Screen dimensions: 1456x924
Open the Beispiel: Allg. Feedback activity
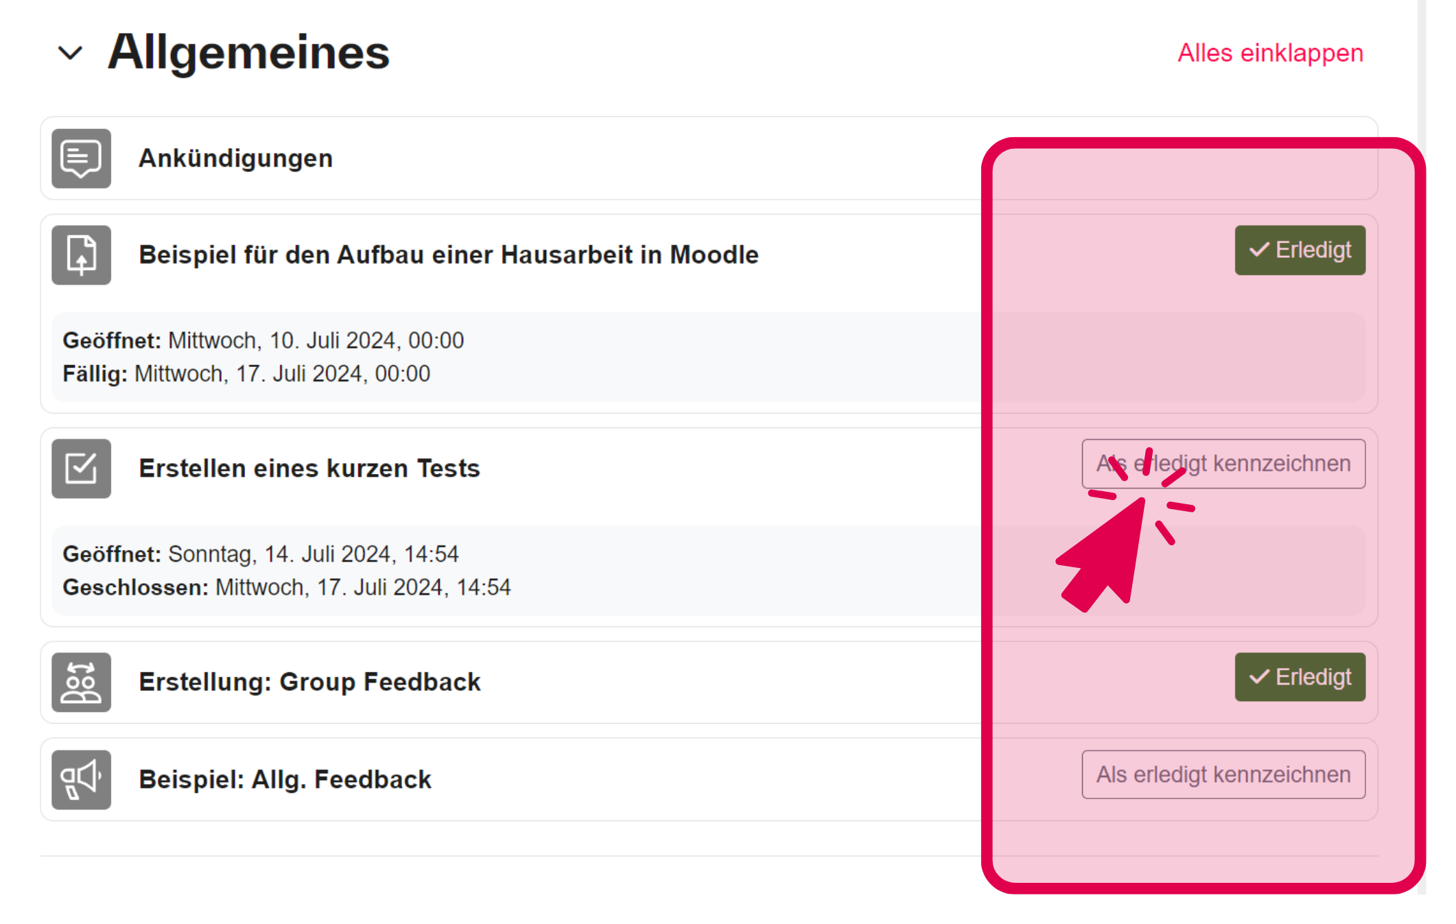[x=285, y=780]
